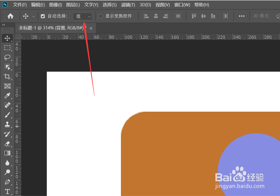Align left edges of layers

(146, 16)
